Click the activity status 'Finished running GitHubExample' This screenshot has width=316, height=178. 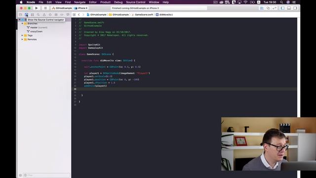[159, 8]
